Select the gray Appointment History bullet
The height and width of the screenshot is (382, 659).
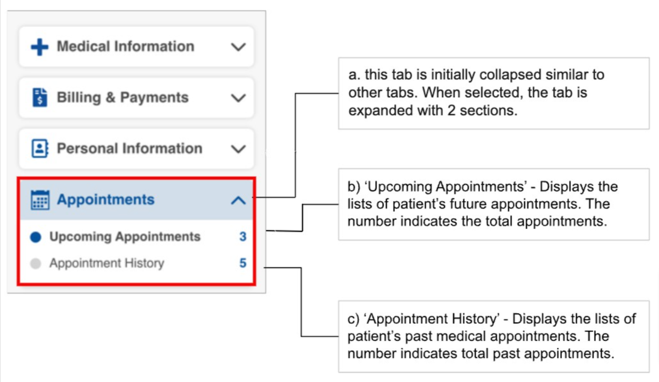[36, 264]
